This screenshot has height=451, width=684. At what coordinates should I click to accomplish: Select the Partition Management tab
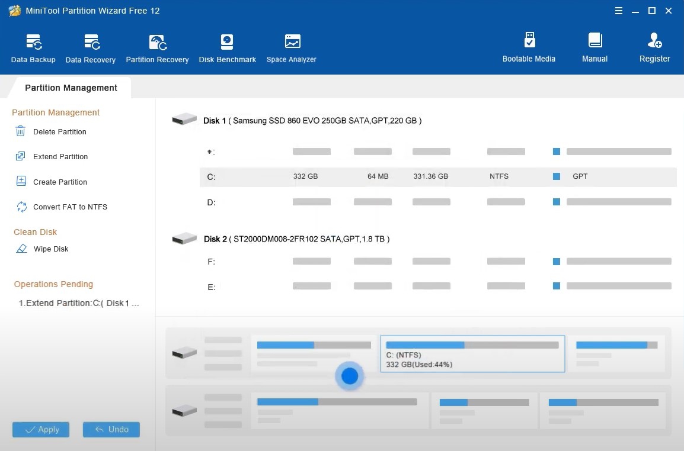(x=71, y=88)
